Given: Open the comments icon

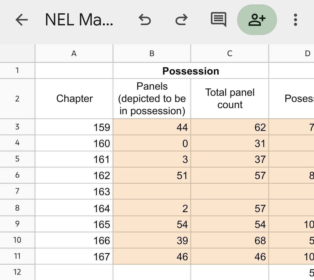Looking at the screenshot, I should (218, 20).
